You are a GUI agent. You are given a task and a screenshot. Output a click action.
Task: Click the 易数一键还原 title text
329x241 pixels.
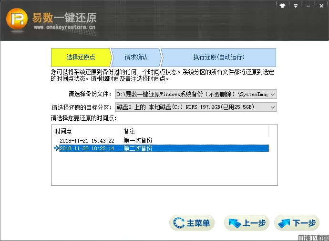(64, 18)
